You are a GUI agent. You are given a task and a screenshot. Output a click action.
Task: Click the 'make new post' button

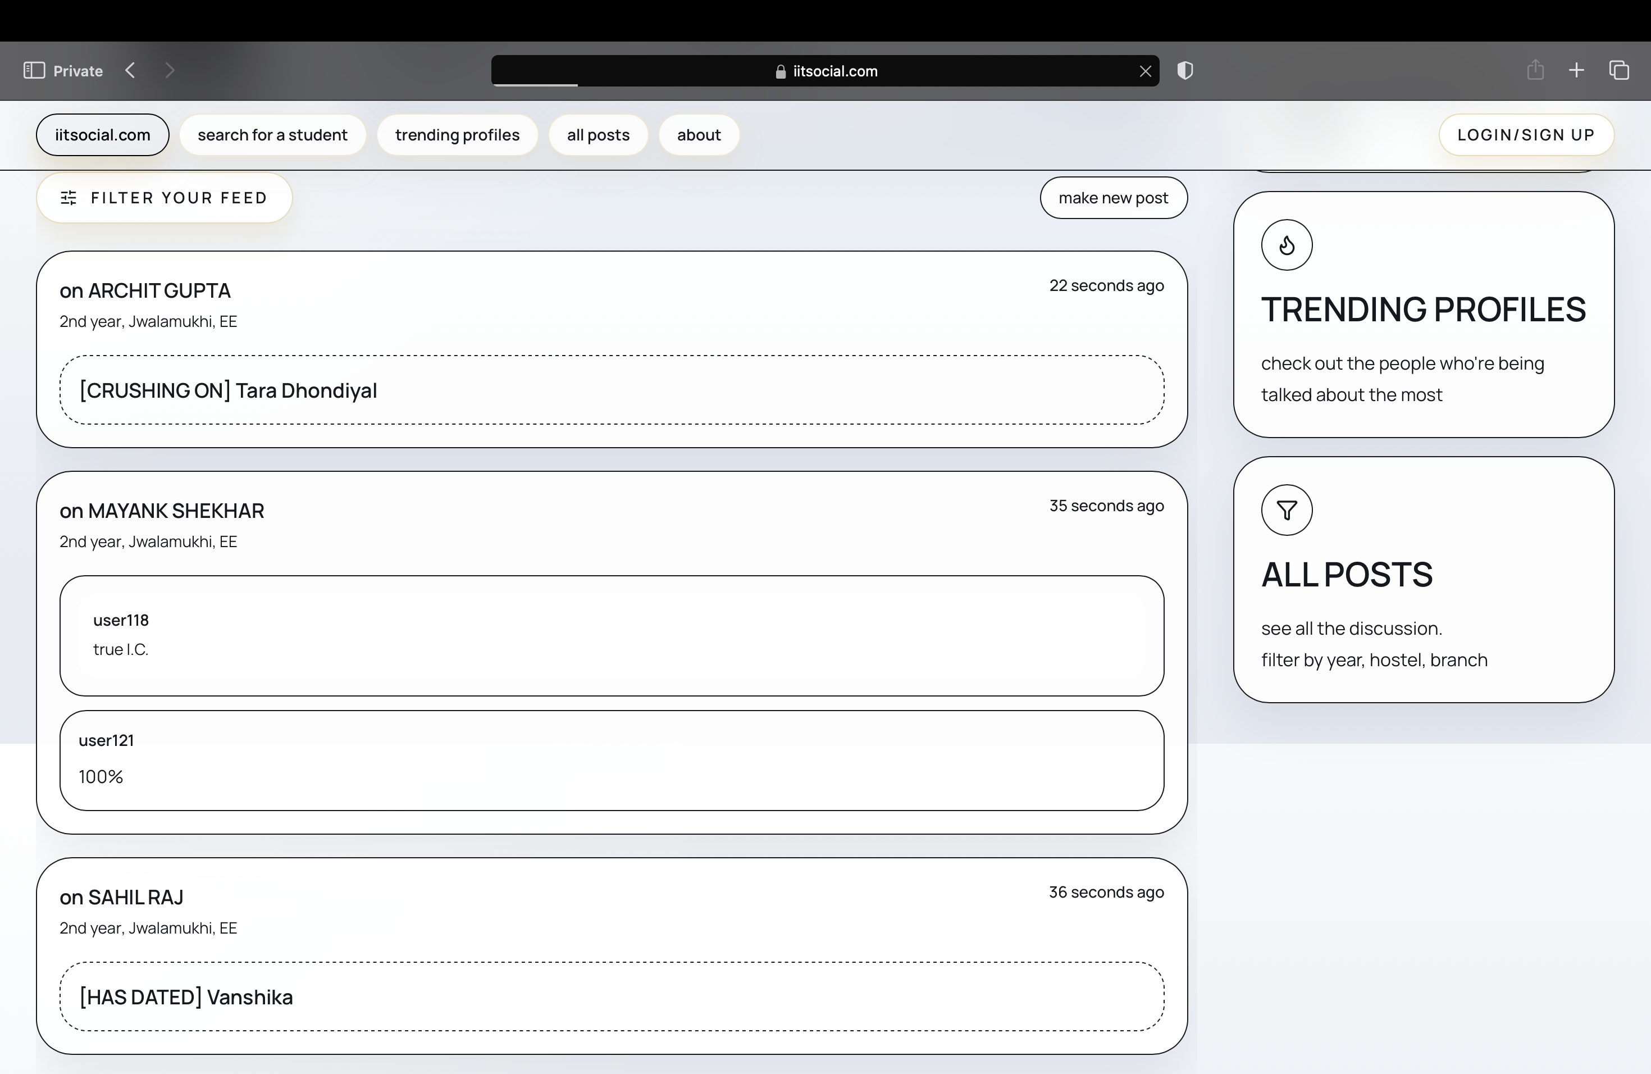[x=1112, y=198]
